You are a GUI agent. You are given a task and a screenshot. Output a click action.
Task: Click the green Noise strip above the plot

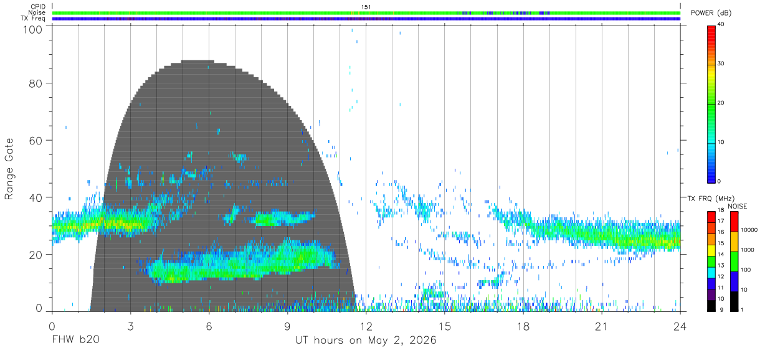[x=366, y=12]
